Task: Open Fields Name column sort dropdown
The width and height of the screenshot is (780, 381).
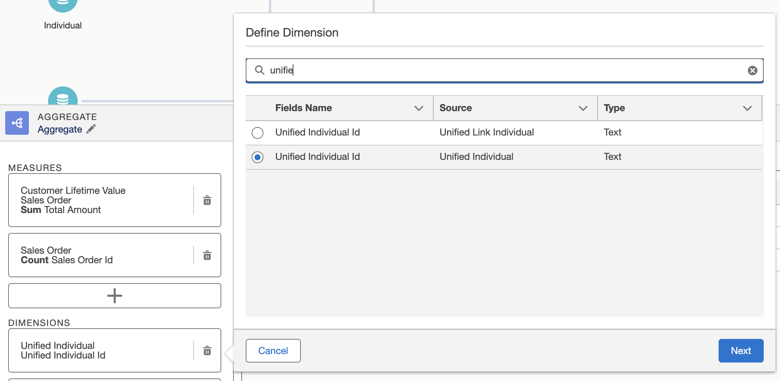Action: click(x=418, y=108)
